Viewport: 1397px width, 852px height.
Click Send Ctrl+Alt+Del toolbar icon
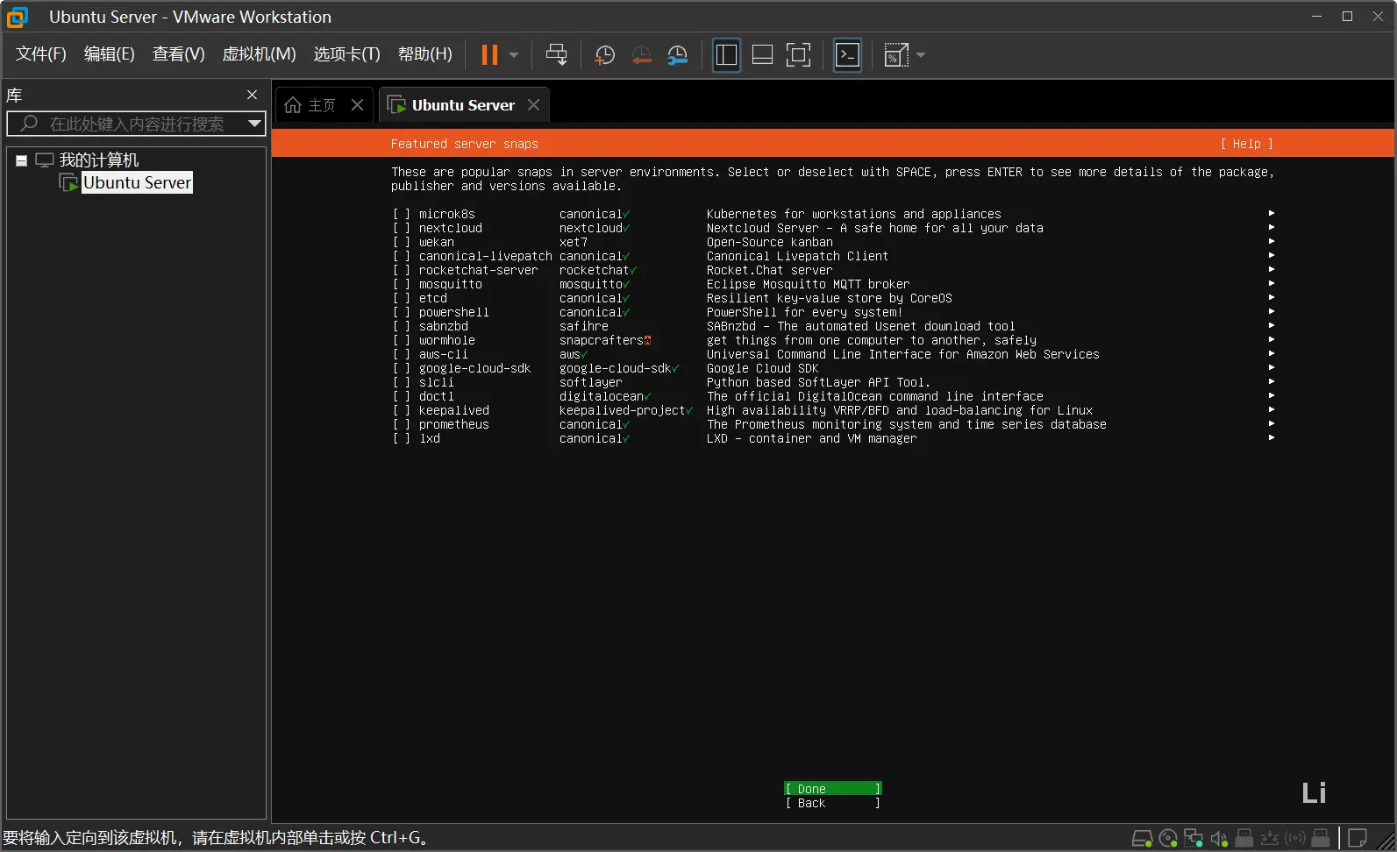point(556,55)
